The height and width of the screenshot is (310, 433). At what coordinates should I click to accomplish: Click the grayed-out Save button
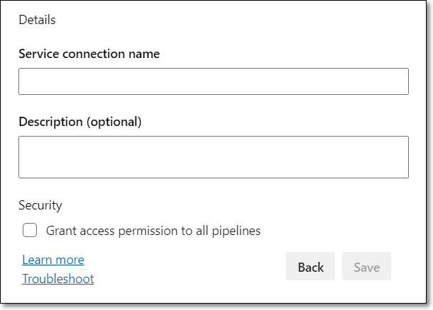click(366, 266)
